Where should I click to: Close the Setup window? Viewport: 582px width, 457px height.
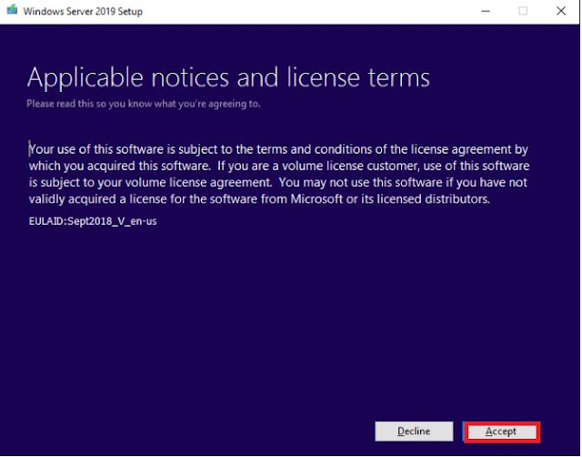pyautogui.click(x=561, y=11)
